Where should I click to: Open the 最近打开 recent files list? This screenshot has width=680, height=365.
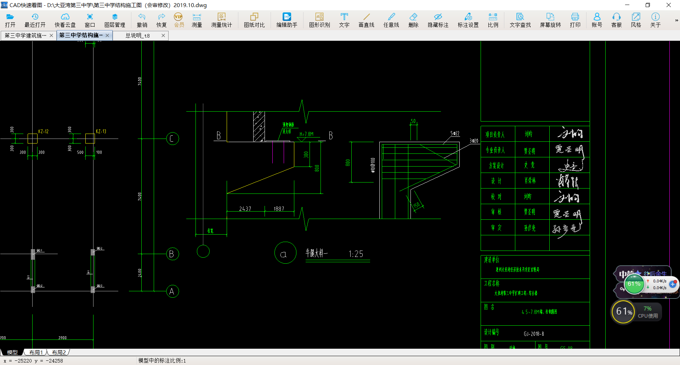pos(35,20)
